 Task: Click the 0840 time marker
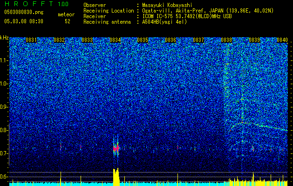[x=282, y=40]
